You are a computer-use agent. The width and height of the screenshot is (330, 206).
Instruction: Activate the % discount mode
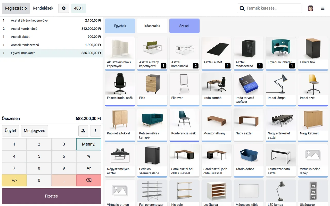[x=89, y=156]
